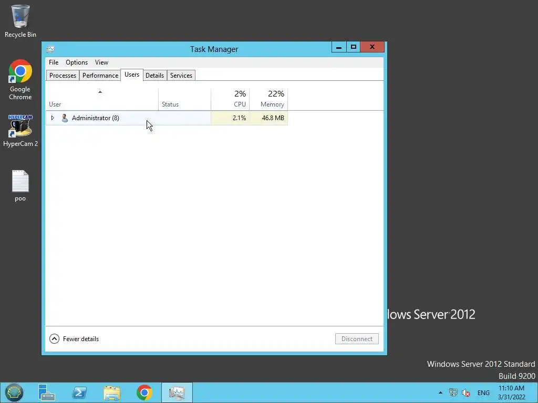Switch to the Performance tab

click(100, 76)
